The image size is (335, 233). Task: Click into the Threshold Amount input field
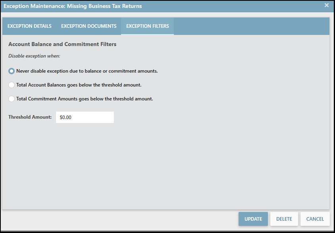click(85, 117)
